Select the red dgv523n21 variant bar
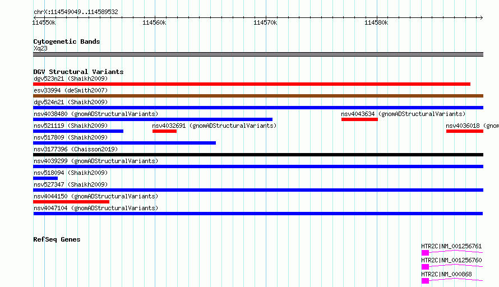The image size is (499, 287). coord(252,84)
